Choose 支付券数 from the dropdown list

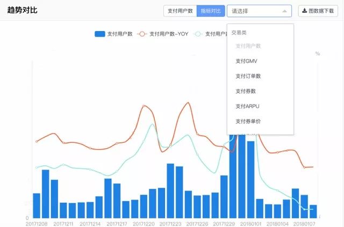(260, 91)
